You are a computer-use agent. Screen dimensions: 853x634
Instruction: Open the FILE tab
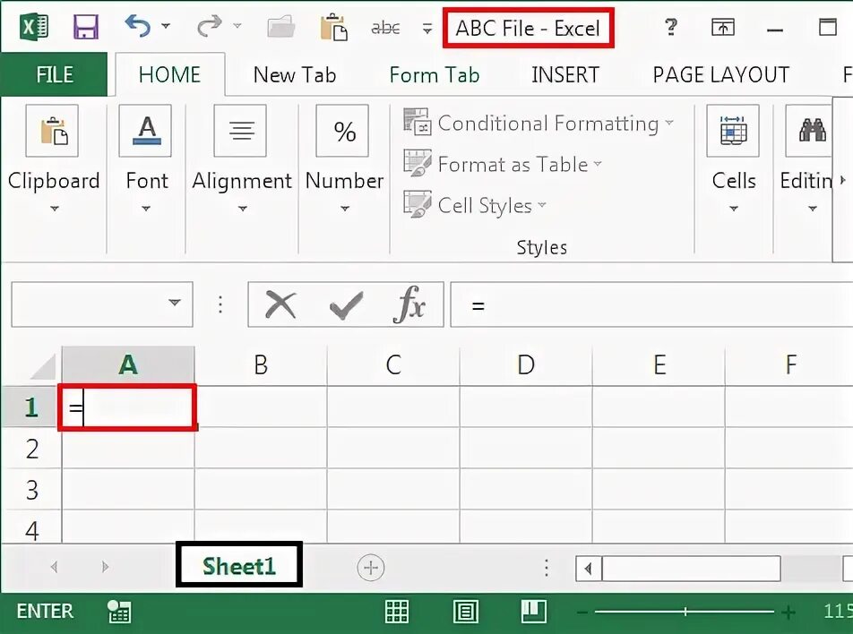pos(54,74)
